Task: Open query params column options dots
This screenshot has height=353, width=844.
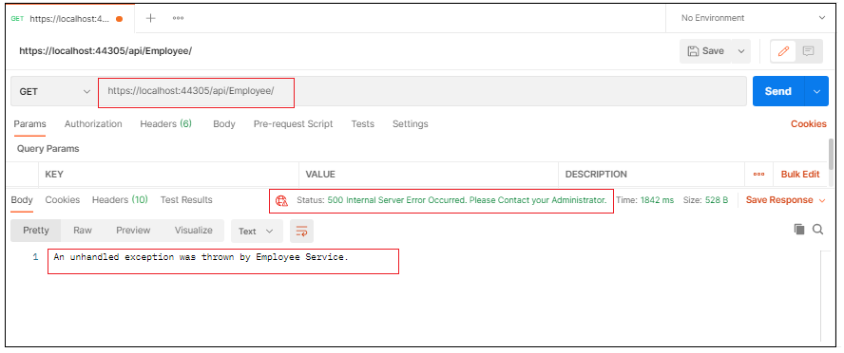Action: click(759, 174)
